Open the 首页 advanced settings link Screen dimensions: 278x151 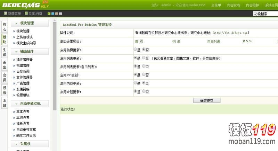click(x=139, y=42)
